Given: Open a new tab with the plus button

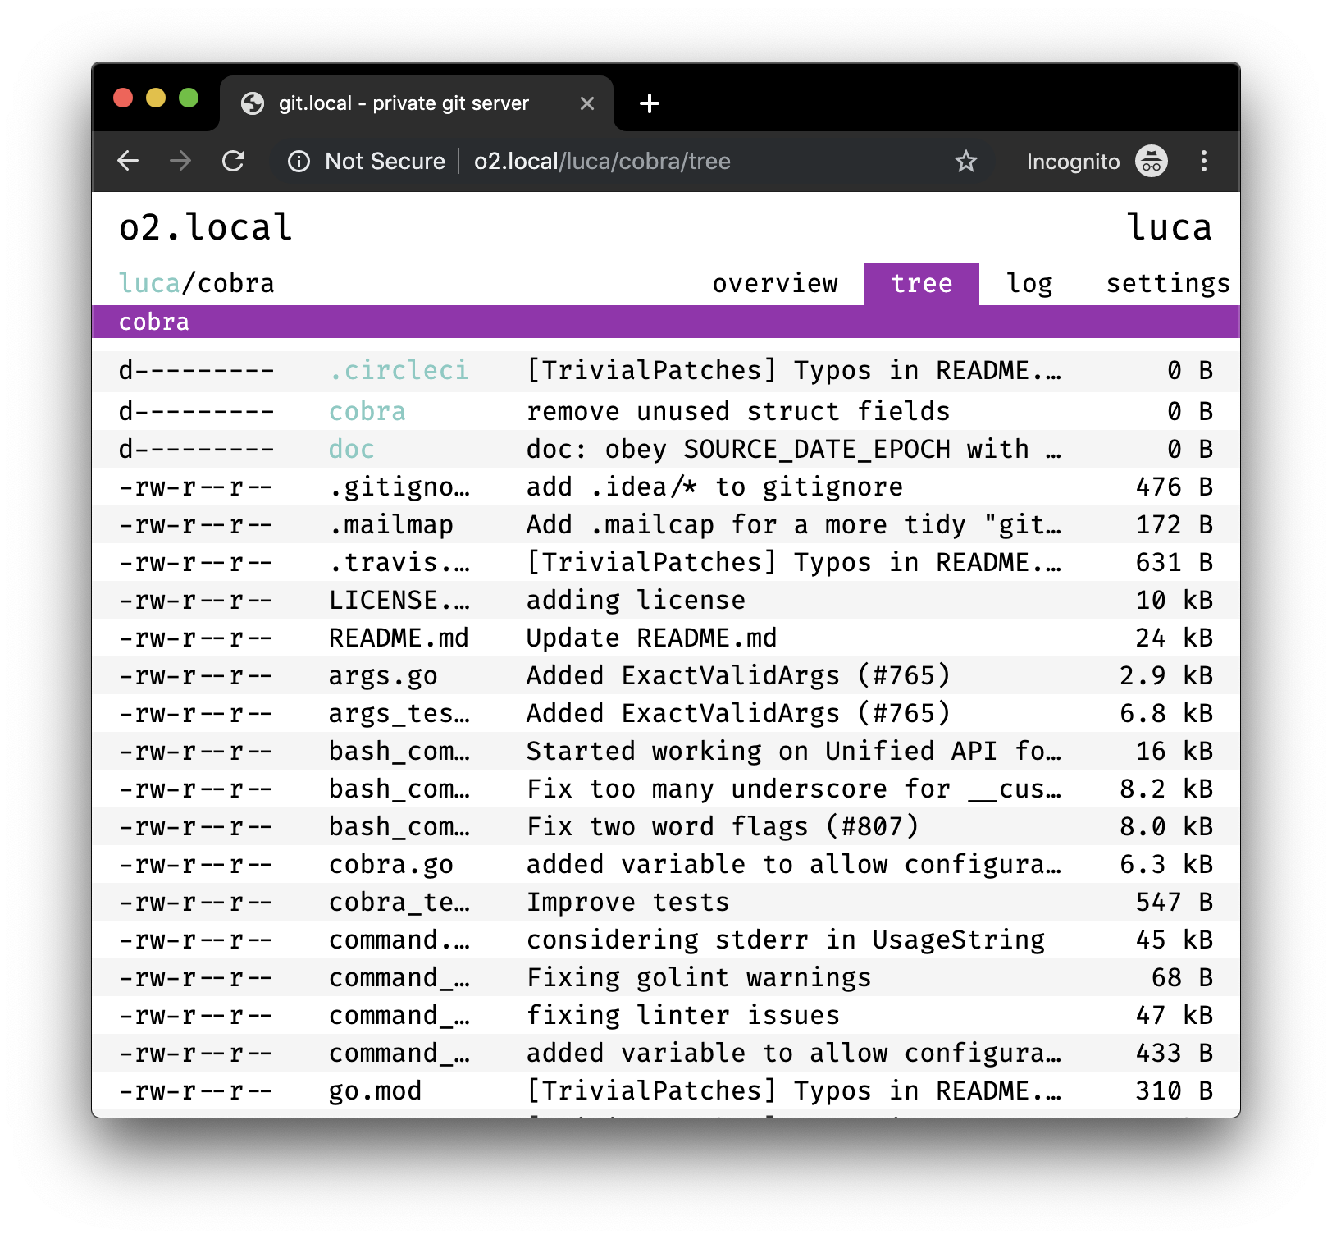Looking at the screenshot, I should [650, 103].
